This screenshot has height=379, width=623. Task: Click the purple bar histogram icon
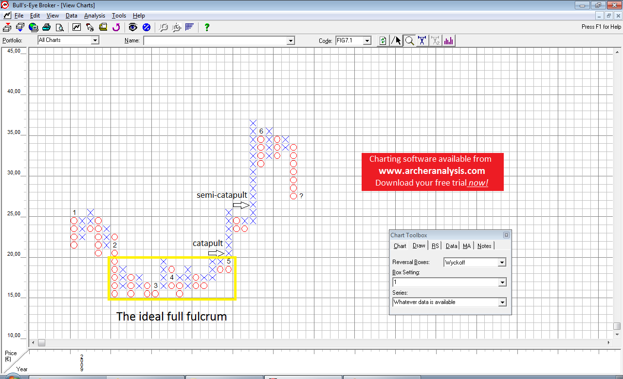click(x=448, y=41)
